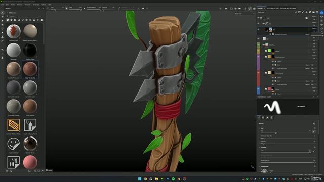Open the Windows Start button

tap(140, 179)
